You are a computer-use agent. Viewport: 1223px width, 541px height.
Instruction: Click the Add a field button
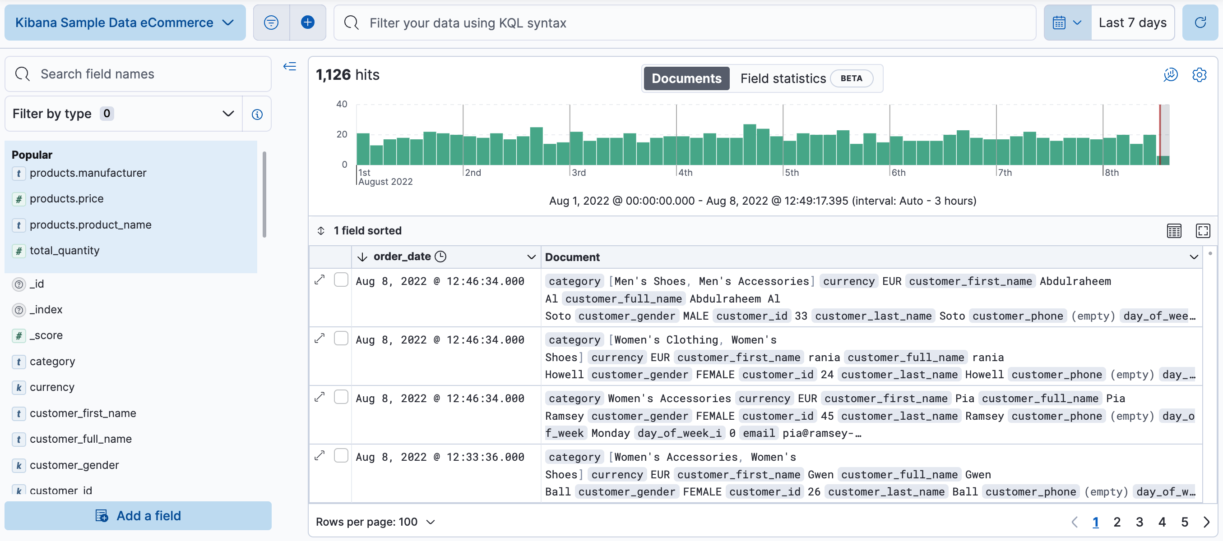(x=138, y=516)
